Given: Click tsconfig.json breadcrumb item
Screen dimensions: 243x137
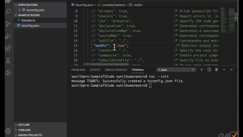Looking at the screenshot, I should pyautogui.click(x=84, y=5).
